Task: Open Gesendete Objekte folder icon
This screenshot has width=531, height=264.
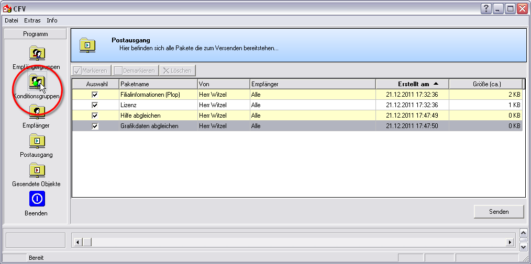Action: coord(37,170)
